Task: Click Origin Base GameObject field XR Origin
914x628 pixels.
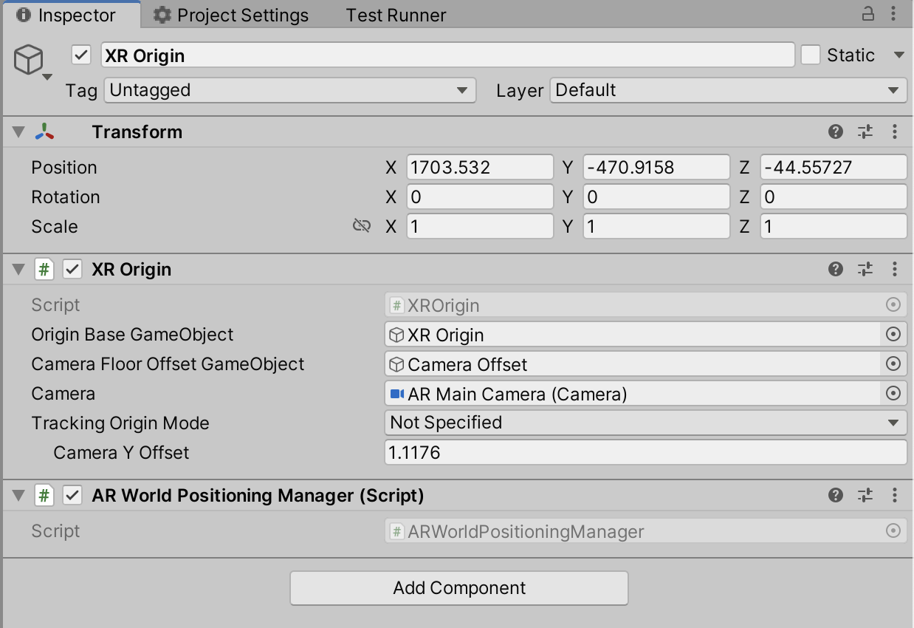Action: pyautogui.click(x=633, y=335)
